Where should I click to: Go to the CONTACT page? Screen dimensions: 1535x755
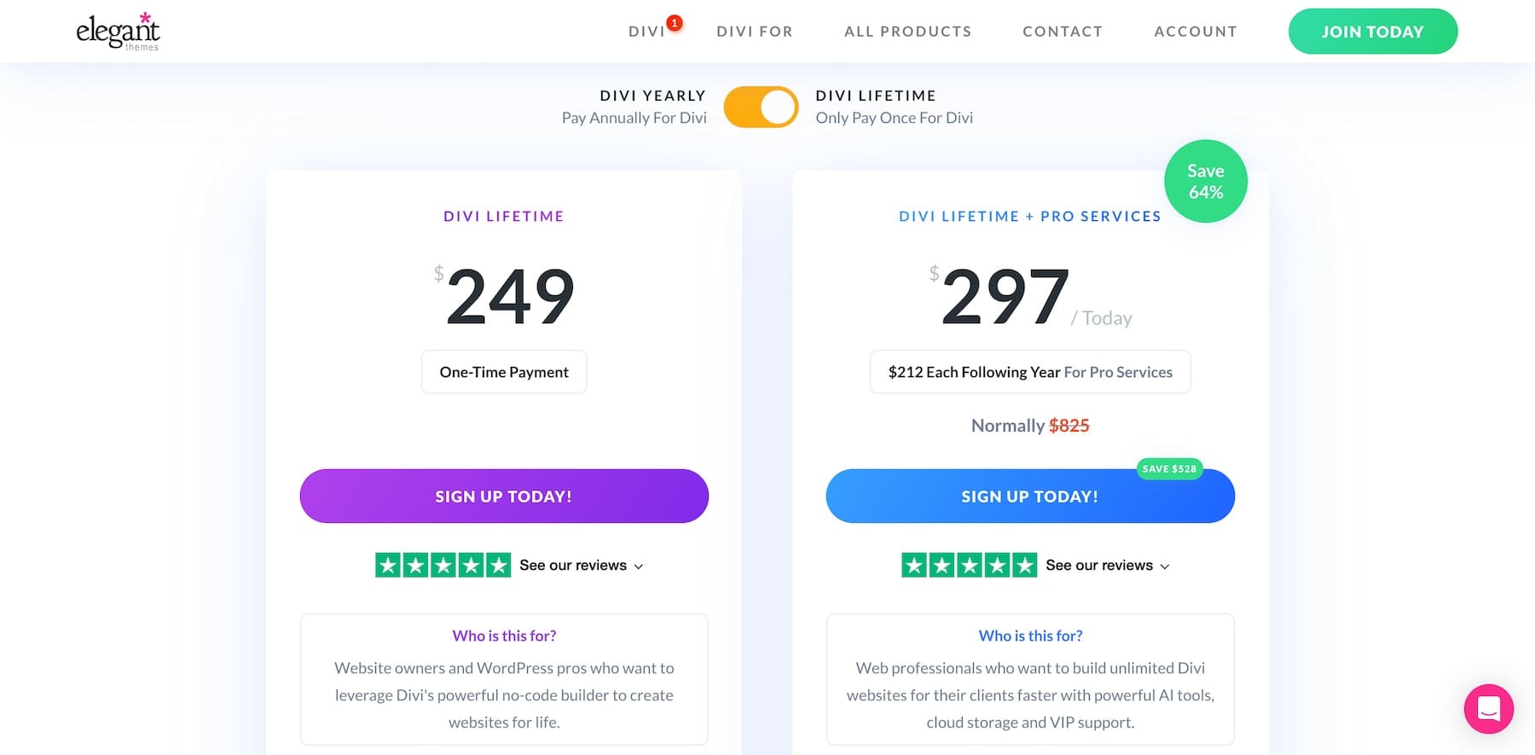(1063, 31)
